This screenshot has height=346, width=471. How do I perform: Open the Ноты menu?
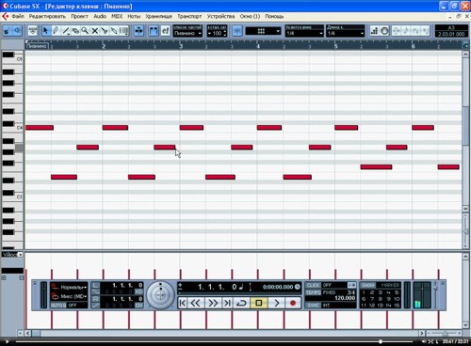click(x=134, y=16)
